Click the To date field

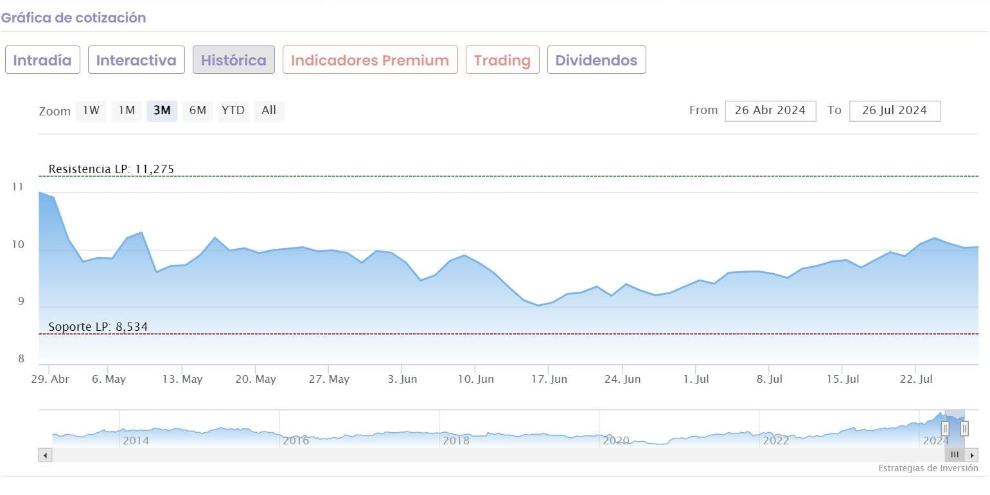[x=894, y=110]
